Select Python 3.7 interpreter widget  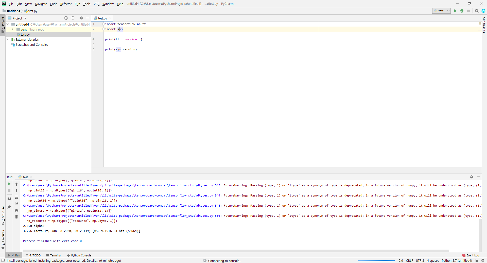coord(457,260)
